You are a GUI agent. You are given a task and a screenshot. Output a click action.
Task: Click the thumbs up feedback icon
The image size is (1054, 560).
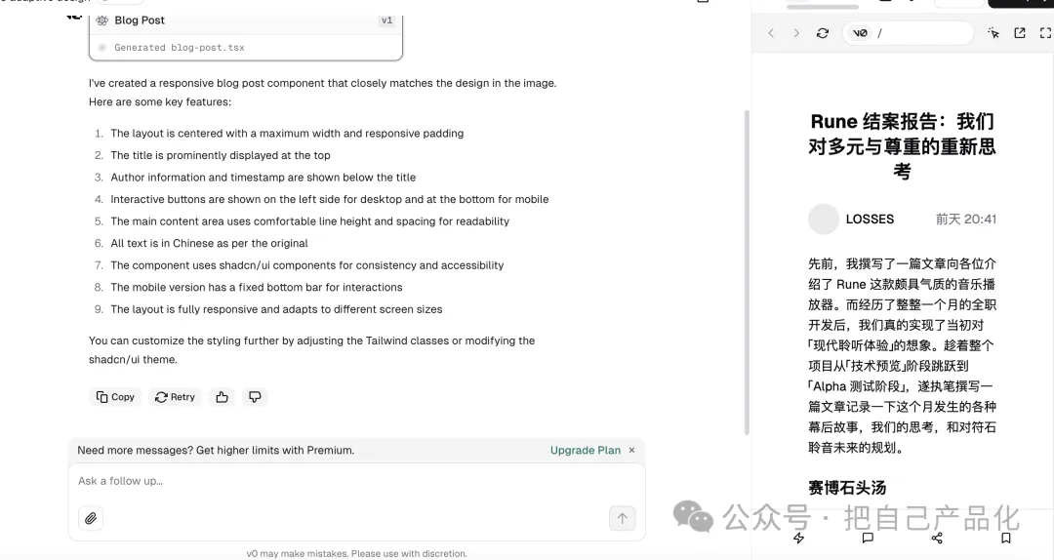coord(222,397)
